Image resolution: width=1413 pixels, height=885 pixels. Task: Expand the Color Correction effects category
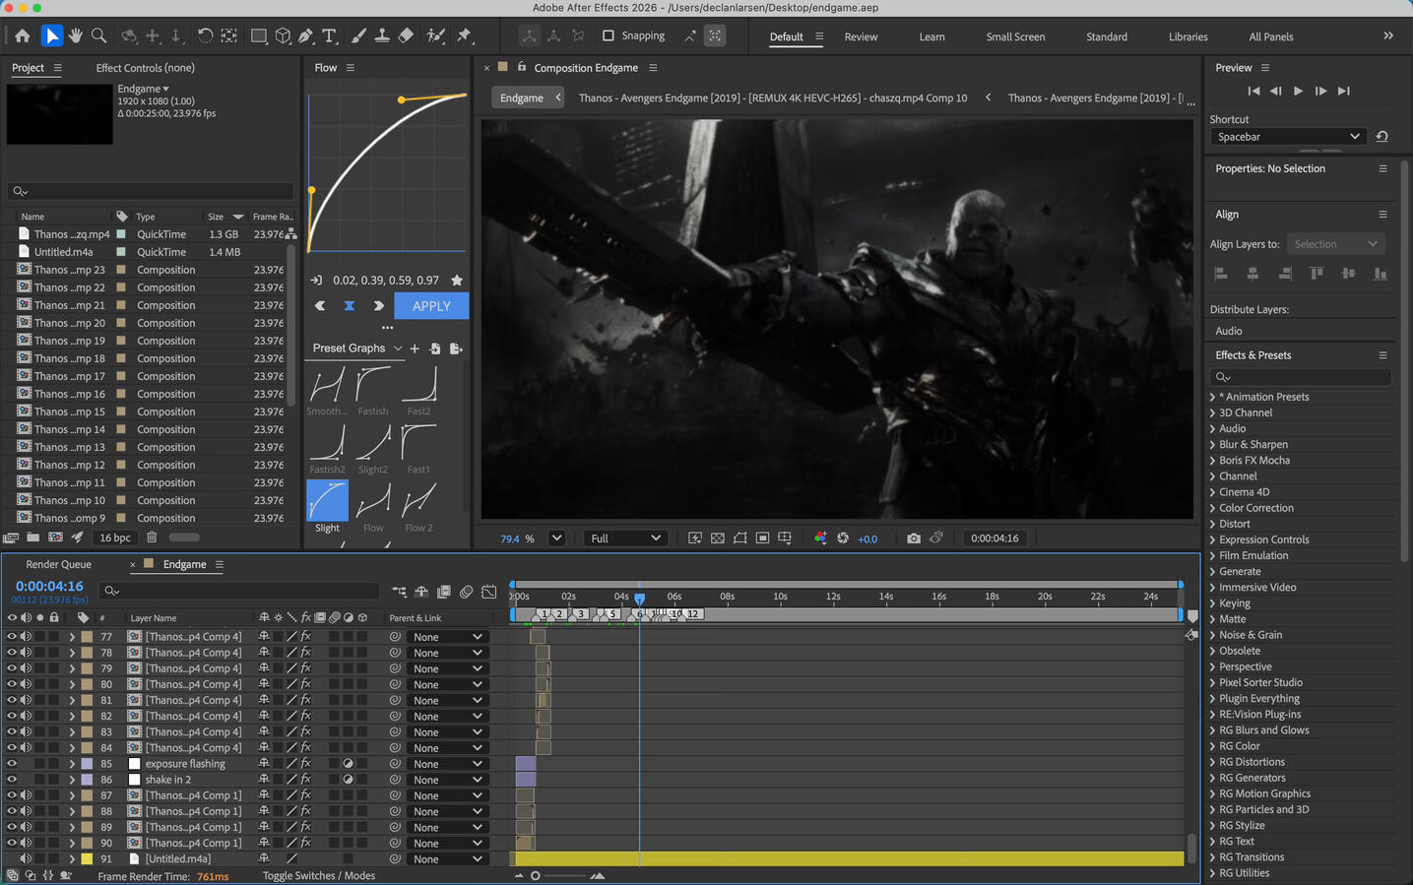tap(1212, 508)
